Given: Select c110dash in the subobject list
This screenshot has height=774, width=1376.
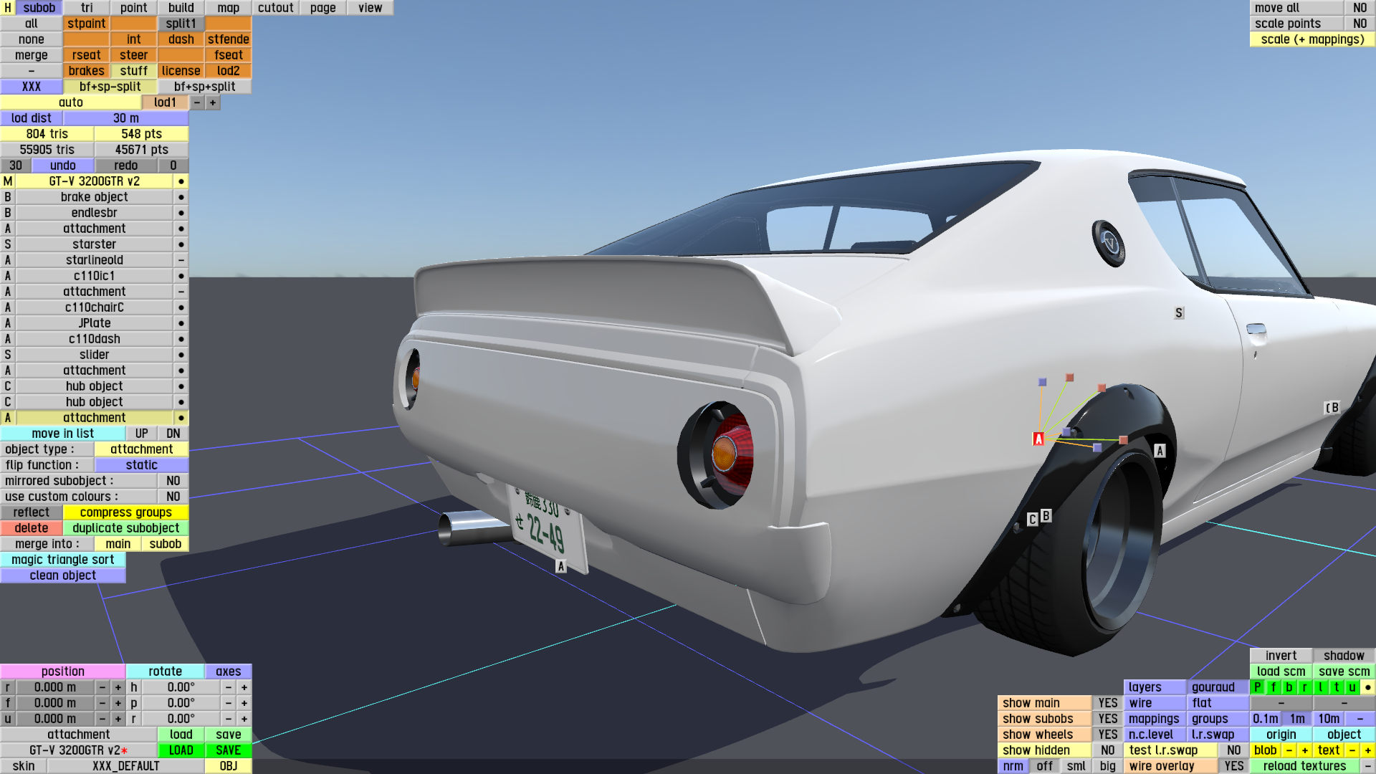Looking at the screenshot, I should coord(94,339).
